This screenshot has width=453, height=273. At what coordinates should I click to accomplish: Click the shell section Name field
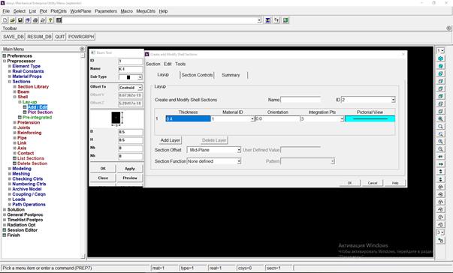(300, 100)
